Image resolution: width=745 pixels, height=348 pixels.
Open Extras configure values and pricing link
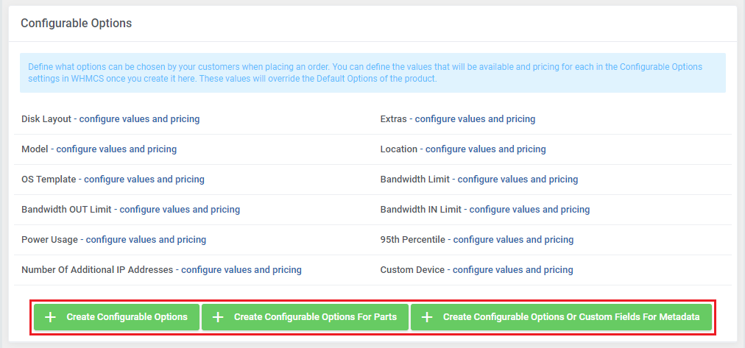click(x=475, y=118)
